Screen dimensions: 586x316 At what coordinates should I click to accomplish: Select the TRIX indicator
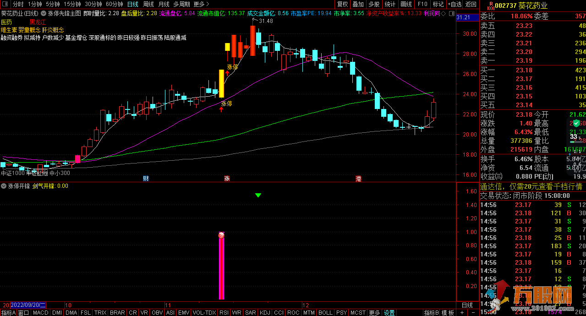(100, 313)
